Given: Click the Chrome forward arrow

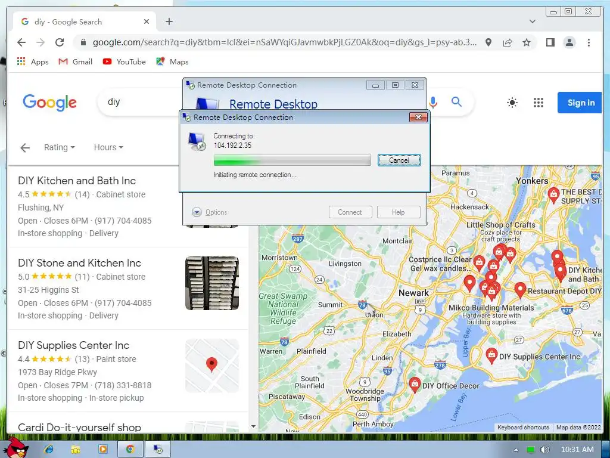Looking at the screenshot, I should point(41,42).
